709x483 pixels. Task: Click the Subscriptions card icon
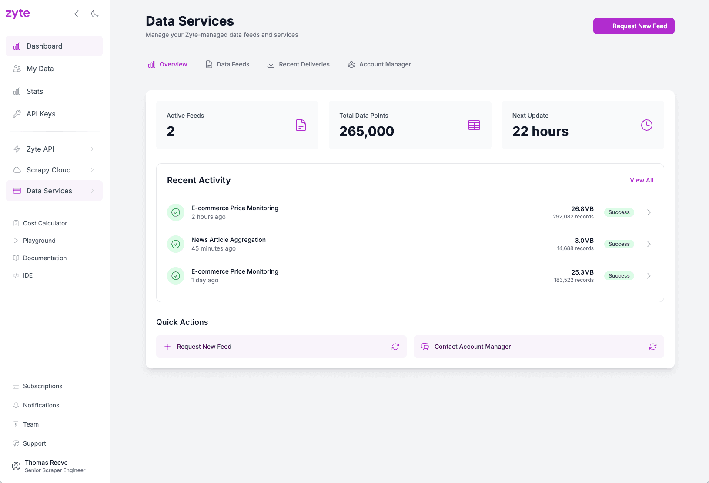coord(16,386)
